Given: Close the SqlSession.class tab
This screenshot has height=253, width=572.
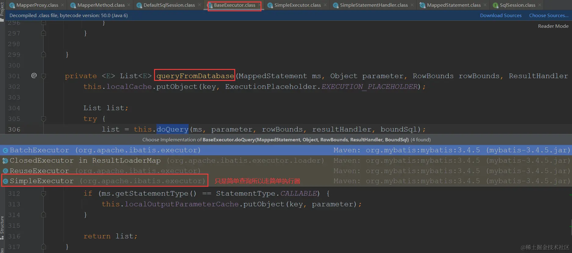Looking at the screenshot, I should pos(540,5).
